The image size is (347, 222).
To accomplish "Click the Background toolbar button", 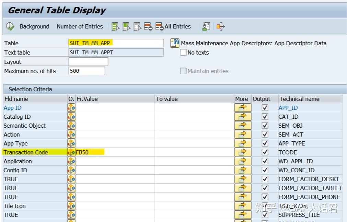I will pos(34,26).
